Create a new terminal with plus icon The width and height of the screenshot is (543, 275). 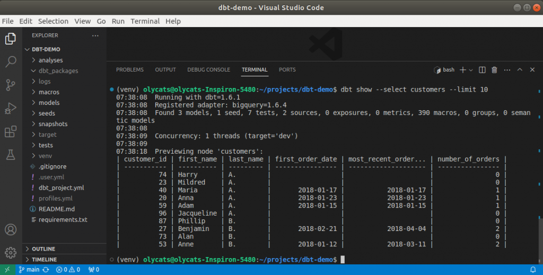462,70
